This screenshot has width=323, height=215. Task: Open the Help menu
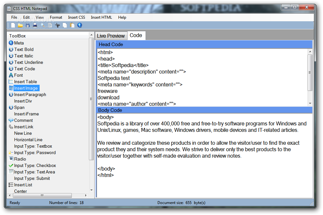pos(122,17)
